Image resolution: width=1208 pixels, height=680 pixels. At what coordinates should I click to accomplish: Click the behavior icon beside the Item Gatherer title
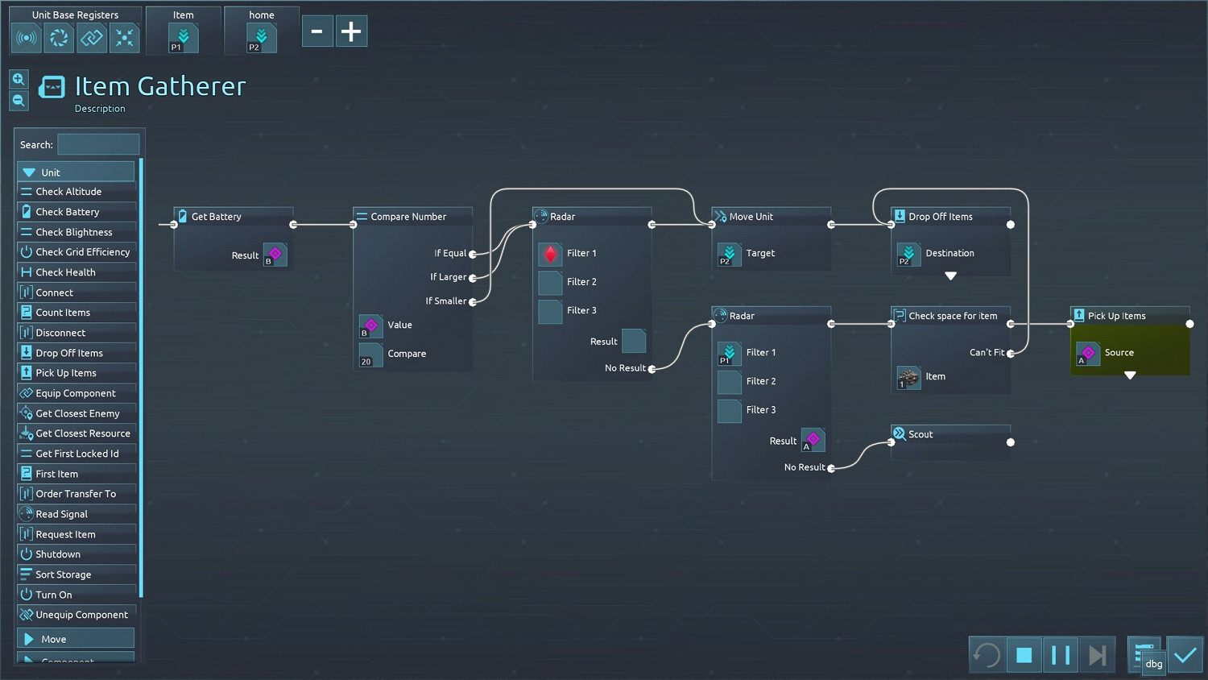[x=52, y=87]
